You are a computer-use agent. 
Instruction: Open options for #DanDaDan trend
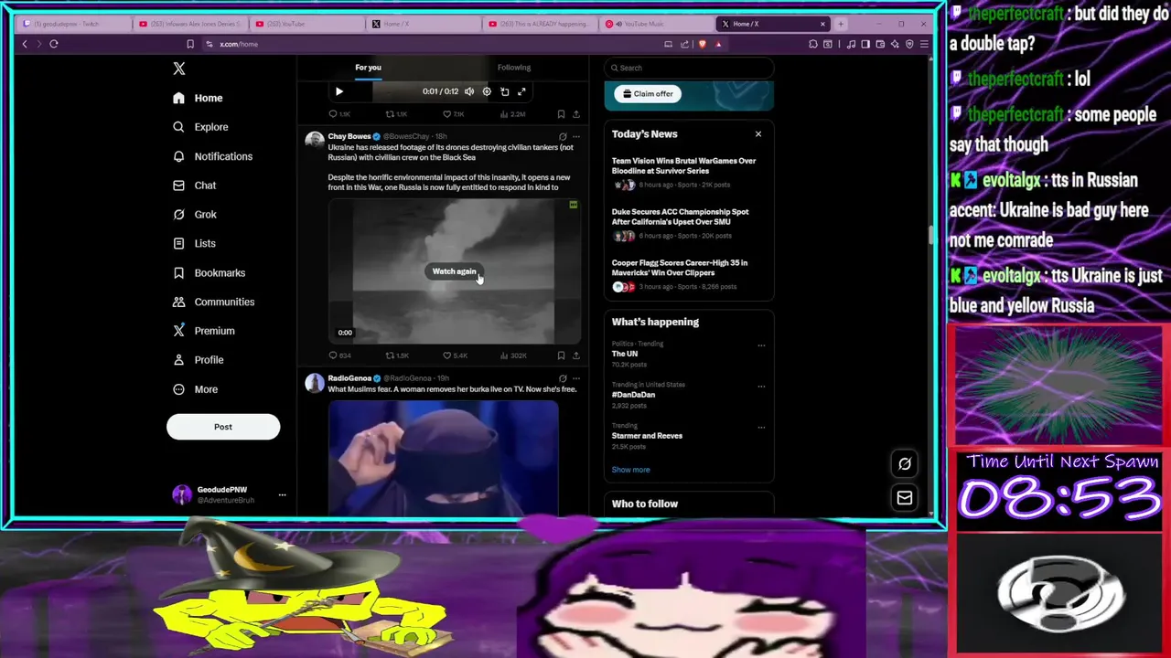pyautogui.click(x=761, y=387)
